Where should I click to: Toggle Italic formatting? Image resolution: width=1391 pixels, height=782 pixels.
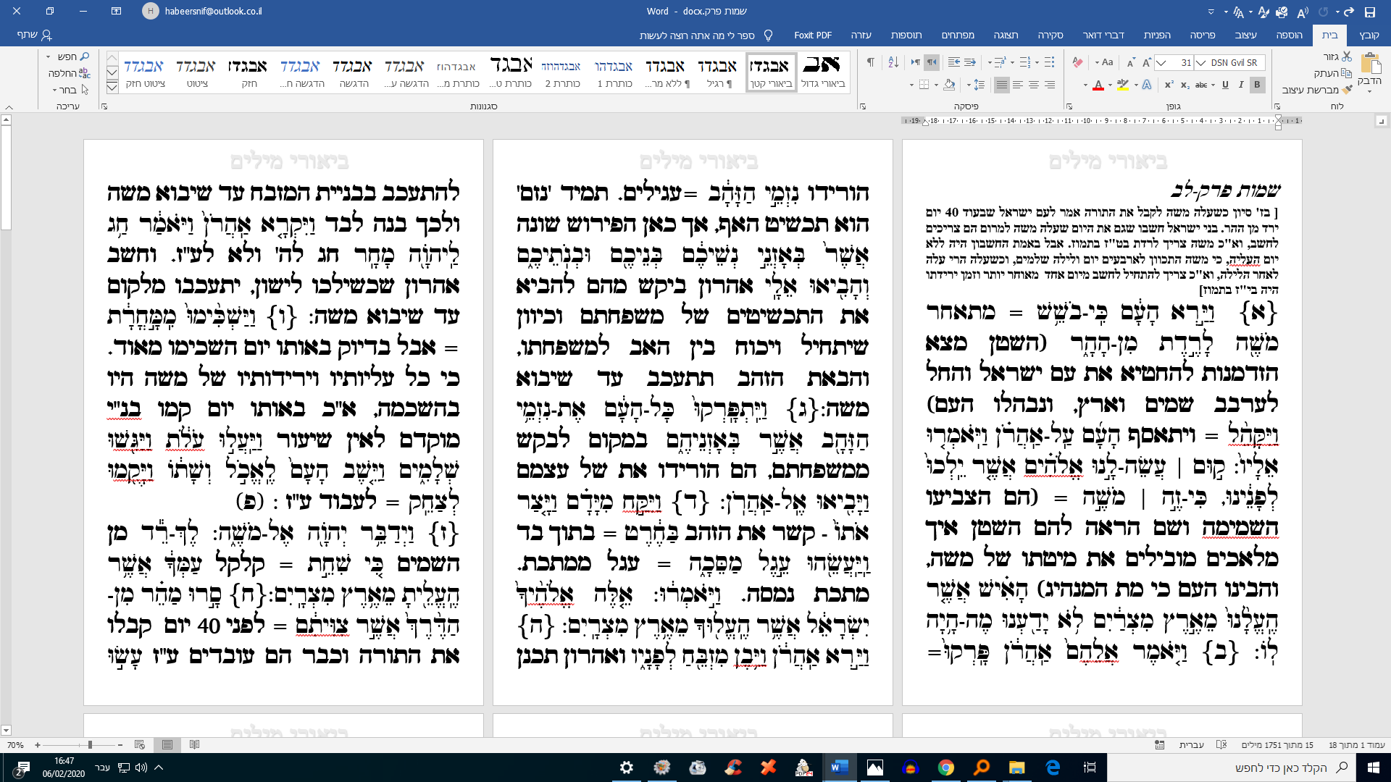(1241, 85)
